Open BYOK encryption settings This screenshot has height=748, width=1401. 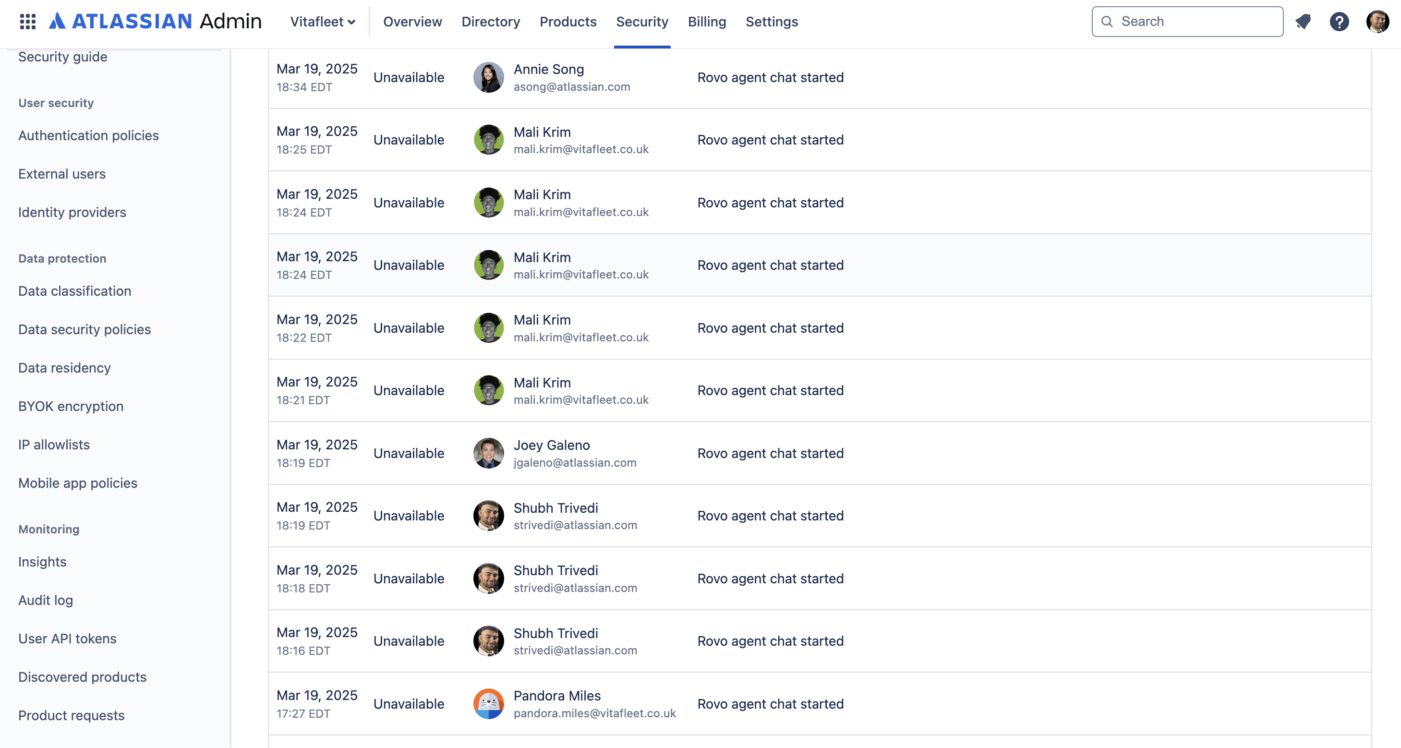point(71,406)
